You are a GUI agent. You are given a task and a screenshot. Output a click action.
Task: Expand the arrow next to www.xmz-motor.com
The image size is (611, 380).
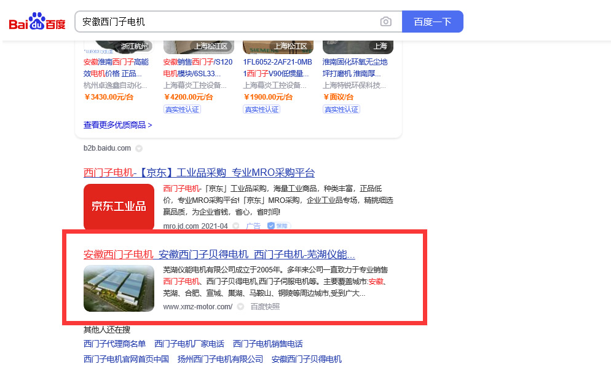(240, 307)
